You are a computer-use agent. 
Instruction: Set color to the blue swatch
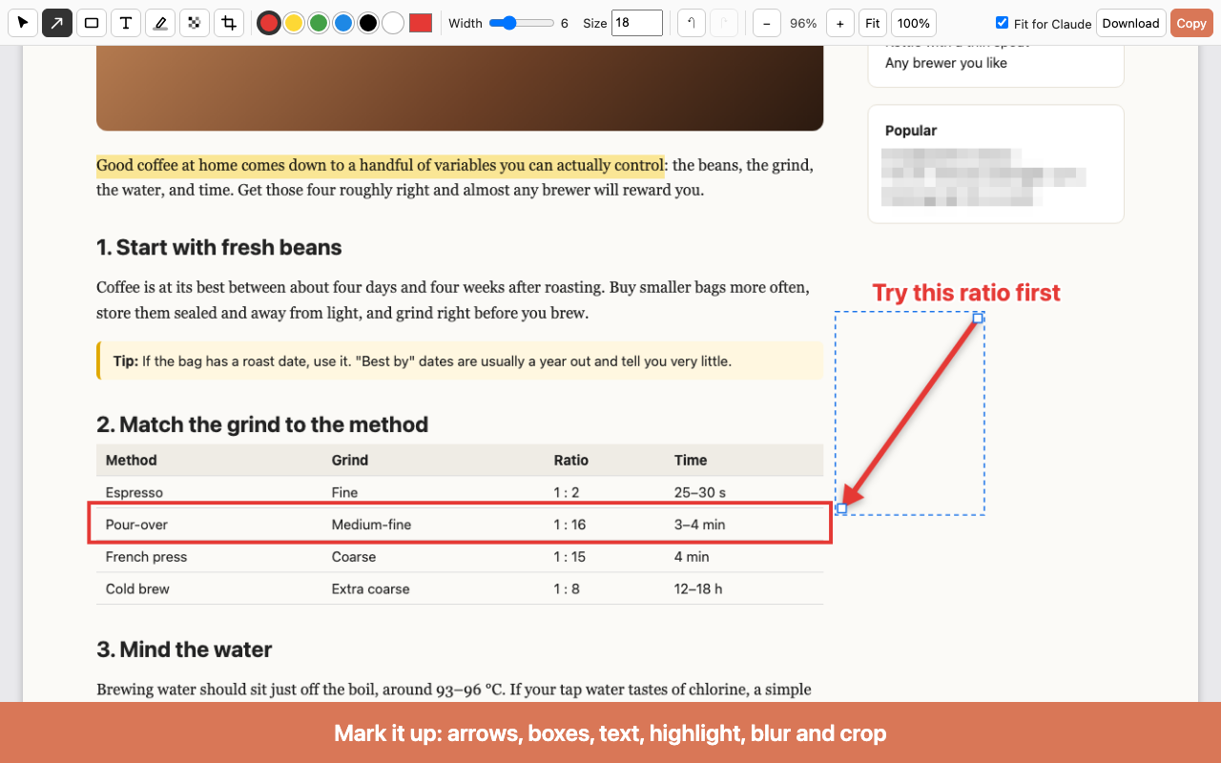click(x=343, y=23)
